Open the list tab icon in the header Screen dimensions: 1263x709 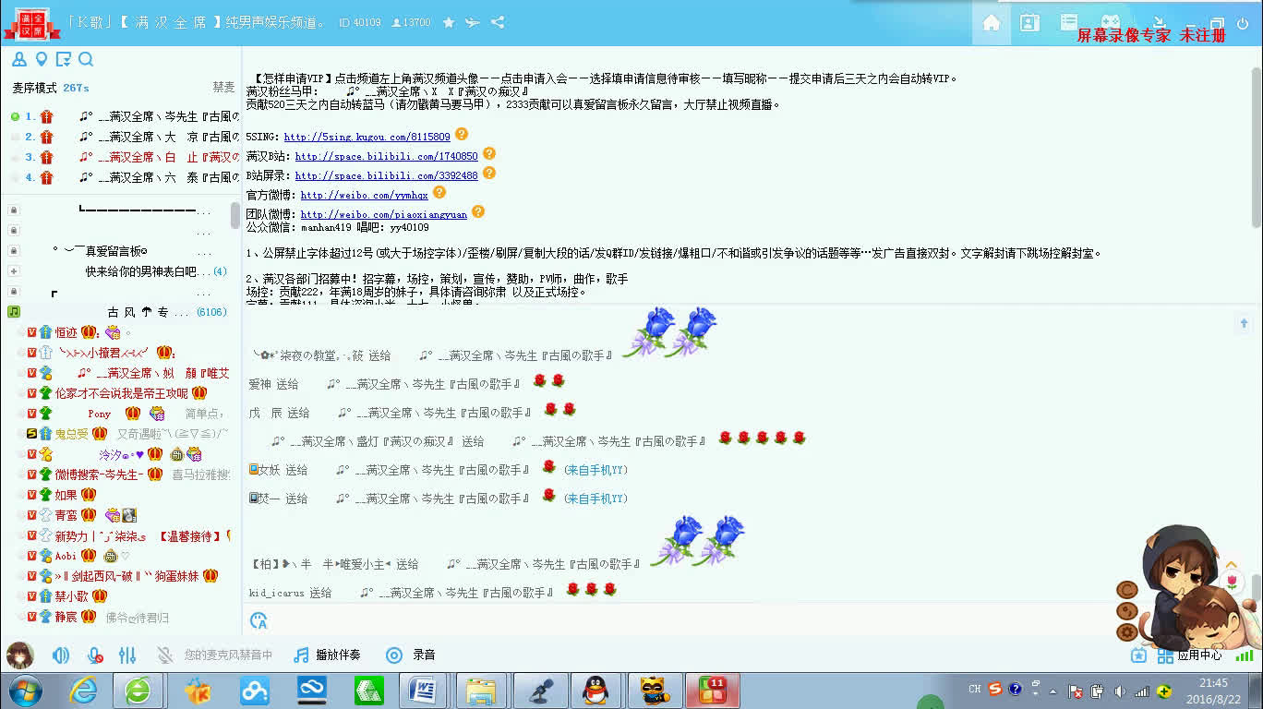pos(1069,21)
